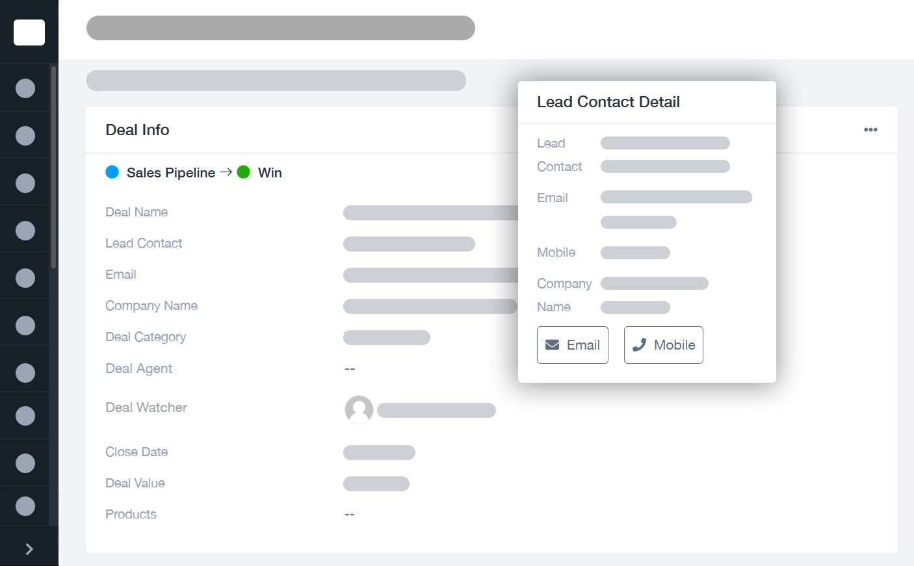Click the sidebar vertical scrollbar
Screen dimensions: 914x566
coord(53,168)
